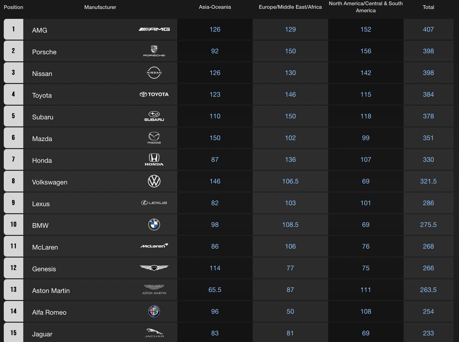
Task: Click Aston Martin's Asia-Oceania score 65.5
Action: pyautogui.click(x=215, y=290)
